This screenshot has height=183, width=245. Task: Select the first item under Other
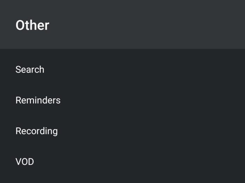coord(30,69)
